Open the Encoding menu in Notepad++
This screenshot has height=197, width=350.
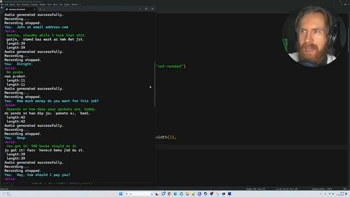pyautogui.click(x=25, y=4)
